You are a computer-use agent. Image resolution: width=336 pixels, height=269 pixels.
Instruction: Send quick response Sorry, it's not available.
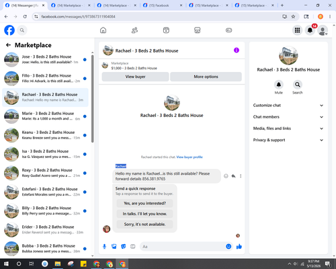[x=144, y=224]
